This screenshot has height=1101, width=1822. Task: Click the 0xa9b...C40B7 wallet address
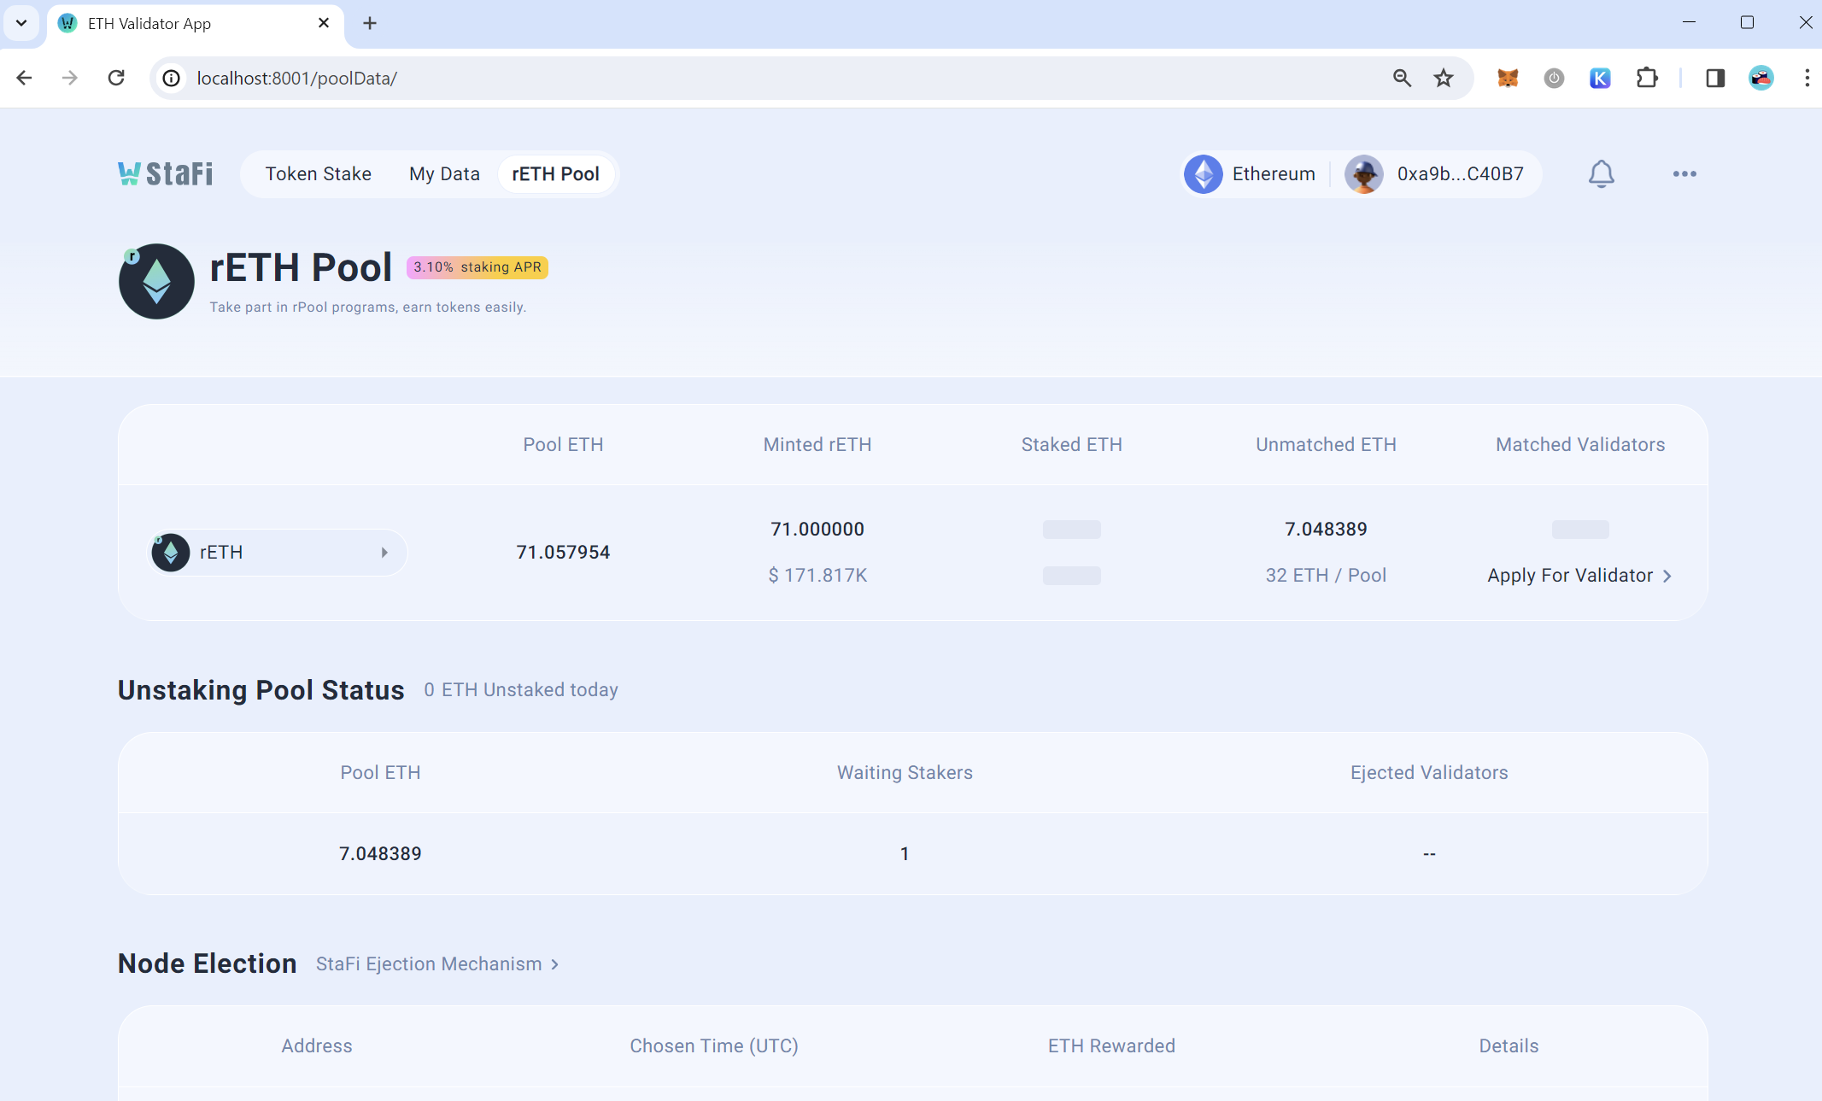pyautogui.click(x=1460, y=174)
